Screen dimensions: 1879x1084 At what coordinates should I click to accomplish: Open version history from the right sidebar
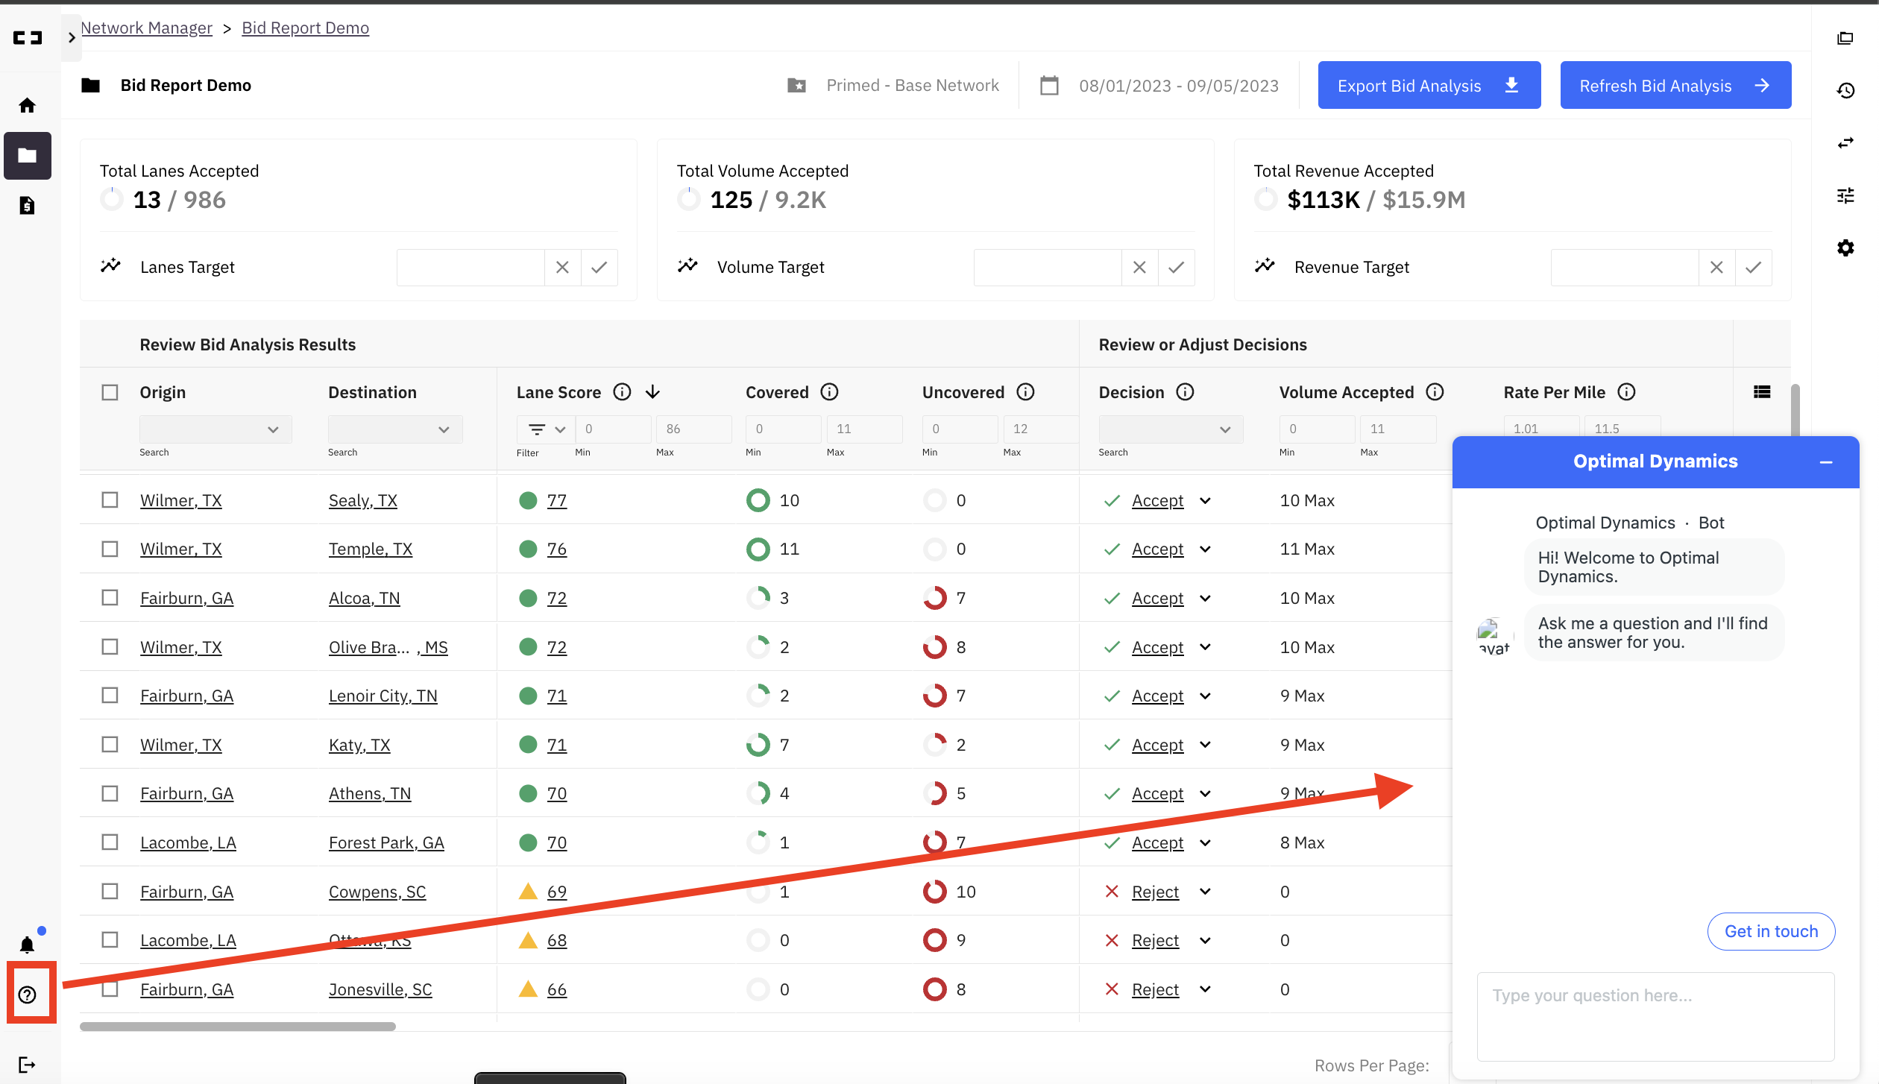[1846, 89]
